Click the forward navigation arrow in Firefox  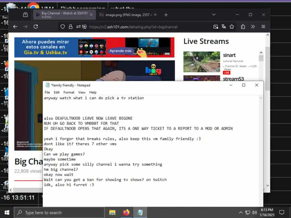click(25, 27)
